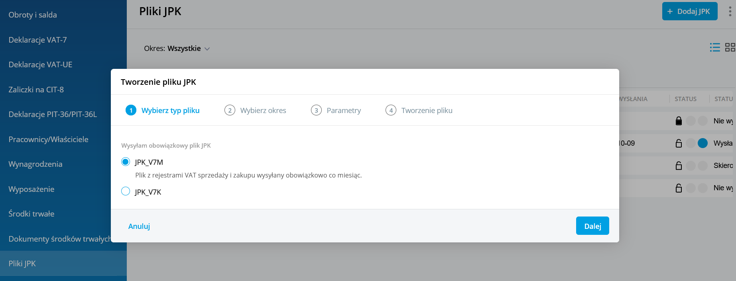Cancel the dialog with Anuluj
This screenshot has height=281, width=736.
tap(139, 226)
